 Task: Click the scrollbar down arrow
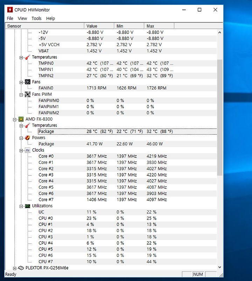pyautogui.click(x=220, y=267)
